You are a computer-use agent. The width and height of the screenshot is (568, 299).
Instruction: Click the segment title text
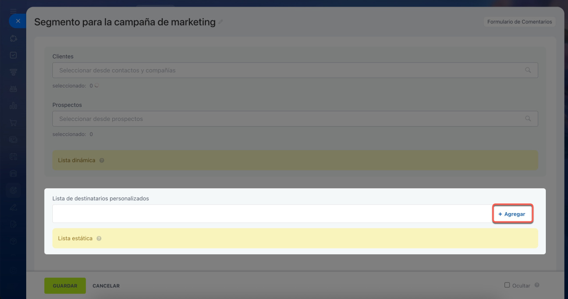(125, 22)
